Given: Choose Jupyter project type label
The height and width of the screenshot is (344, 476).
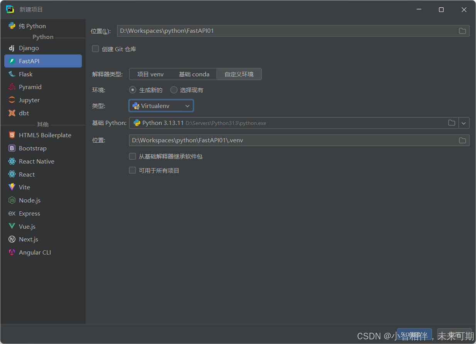Looking at the screenshot, I should coord(29,100).
